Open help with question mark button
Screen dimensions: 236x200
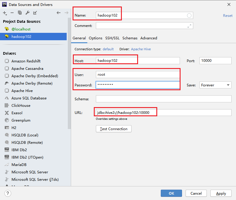click(8, 193)
